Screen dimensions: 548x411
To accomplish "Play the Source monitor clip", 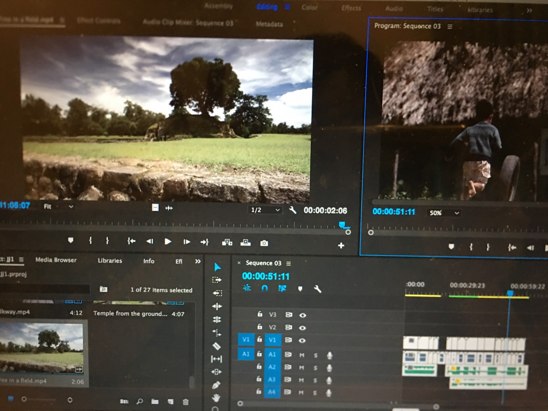I will point(168,241).
